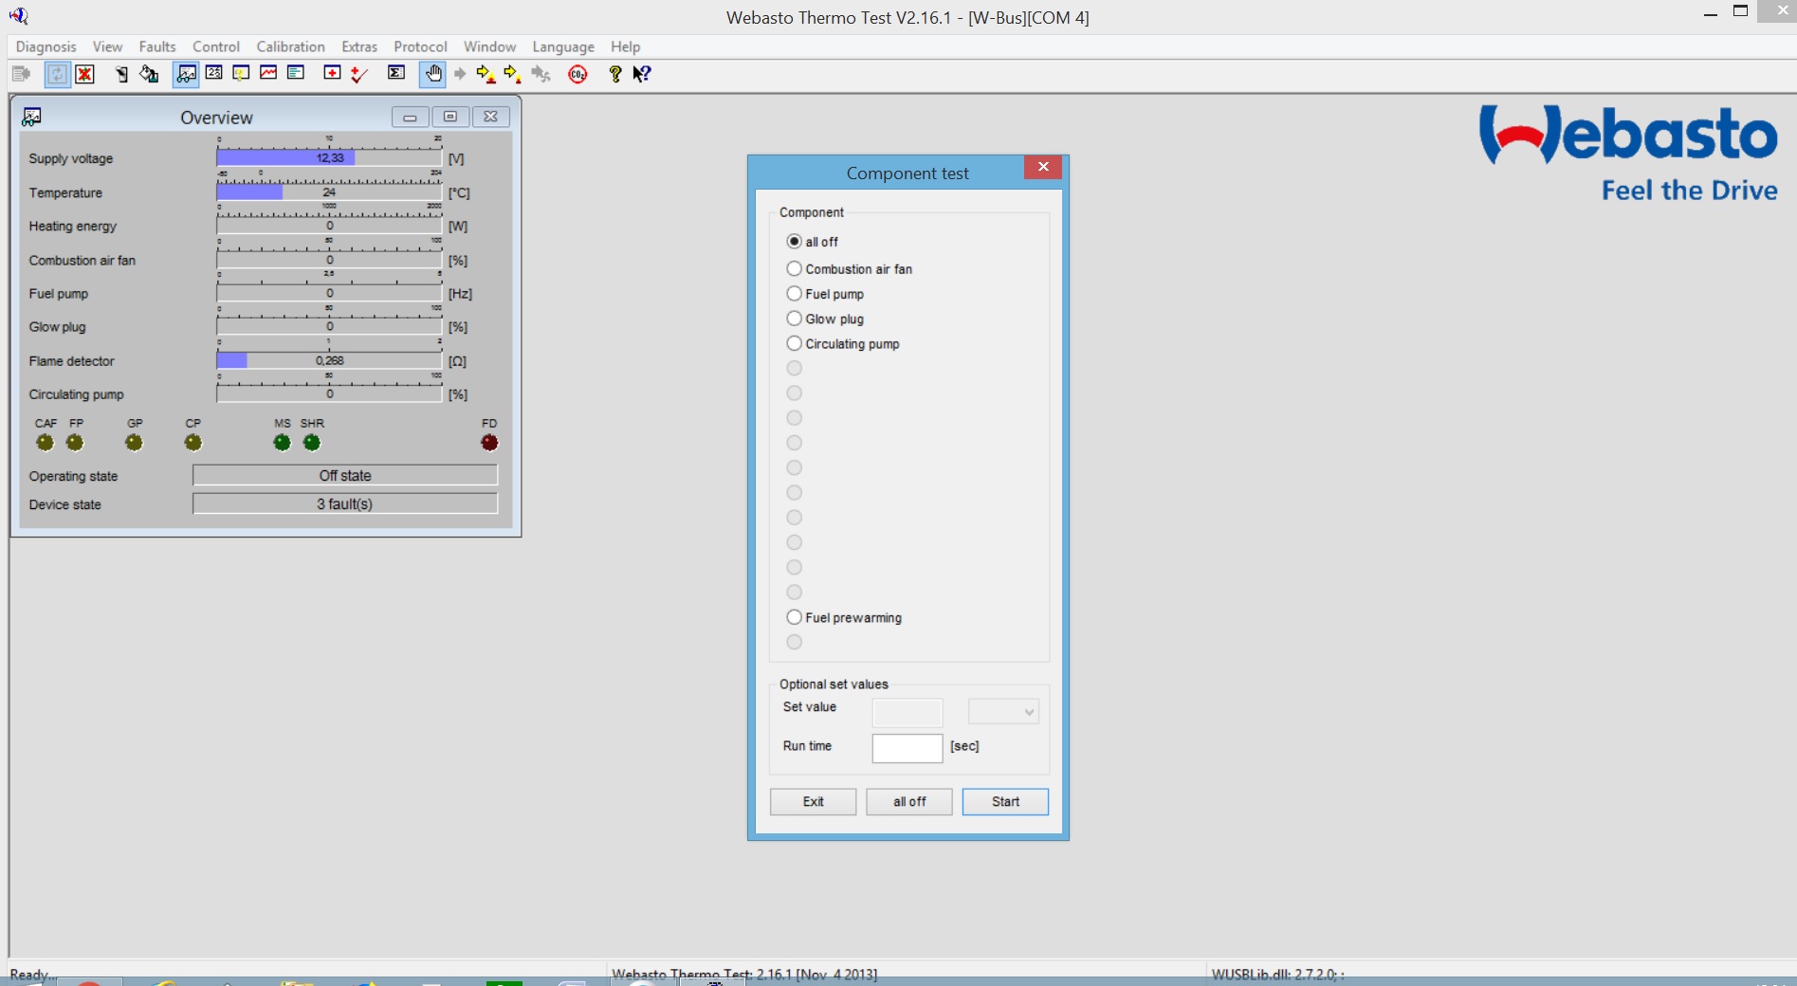Click the red checkmark toolbar icon
The height and width of the screenshot is (986, 1797).
(x=358, y=74)
